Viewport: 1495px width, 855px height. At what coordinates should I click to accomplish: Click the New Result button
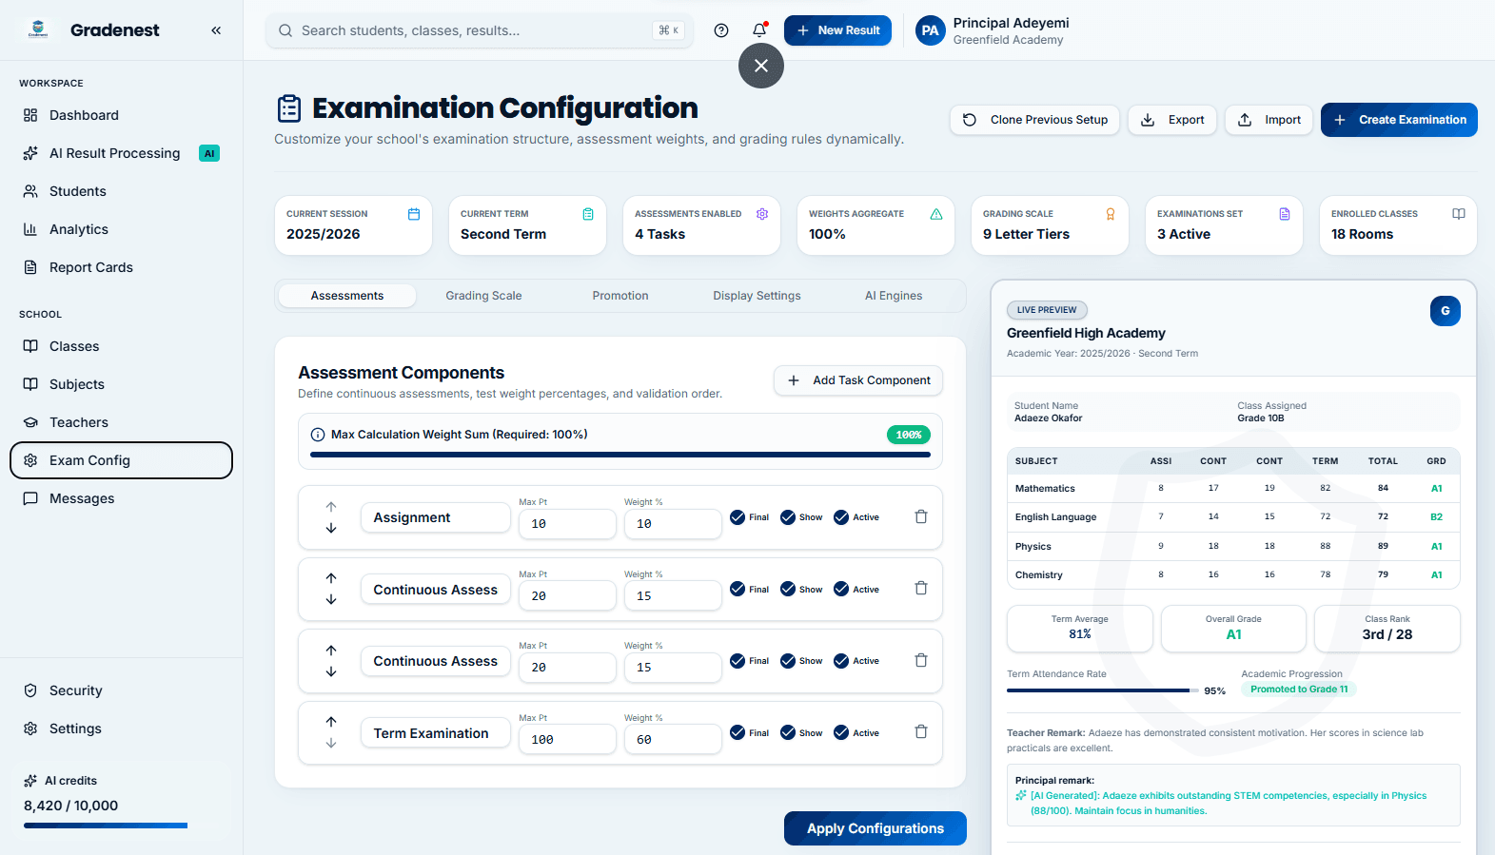837,30
